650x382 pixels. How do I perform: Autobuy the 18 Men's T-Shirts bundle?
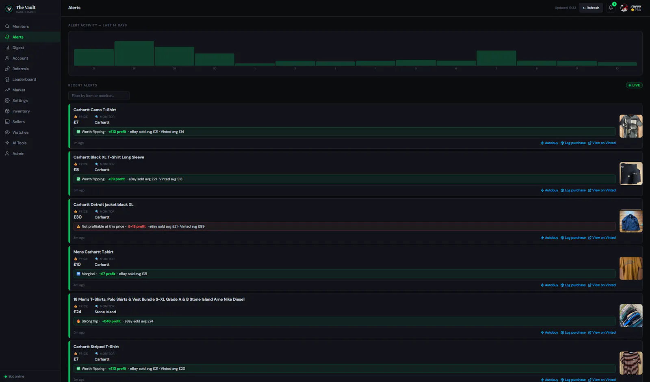[x=549, y=332]
